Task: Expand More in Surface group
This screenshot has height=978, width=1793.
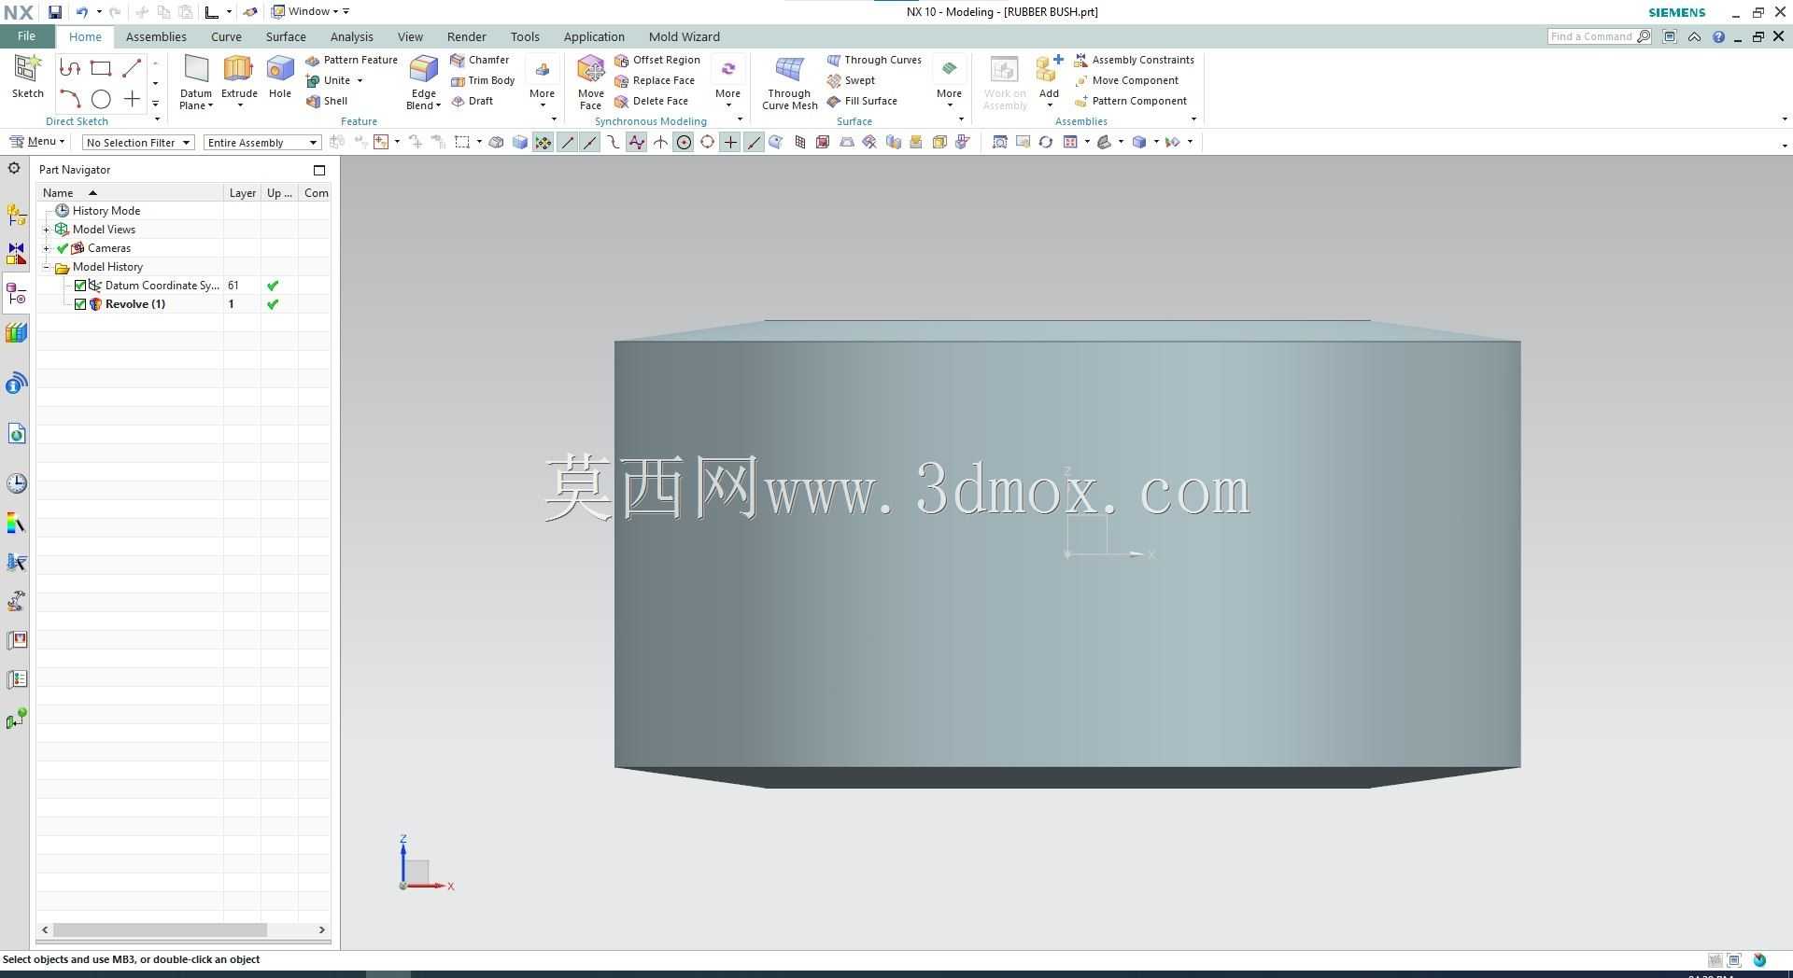Action: coord(949,82)
